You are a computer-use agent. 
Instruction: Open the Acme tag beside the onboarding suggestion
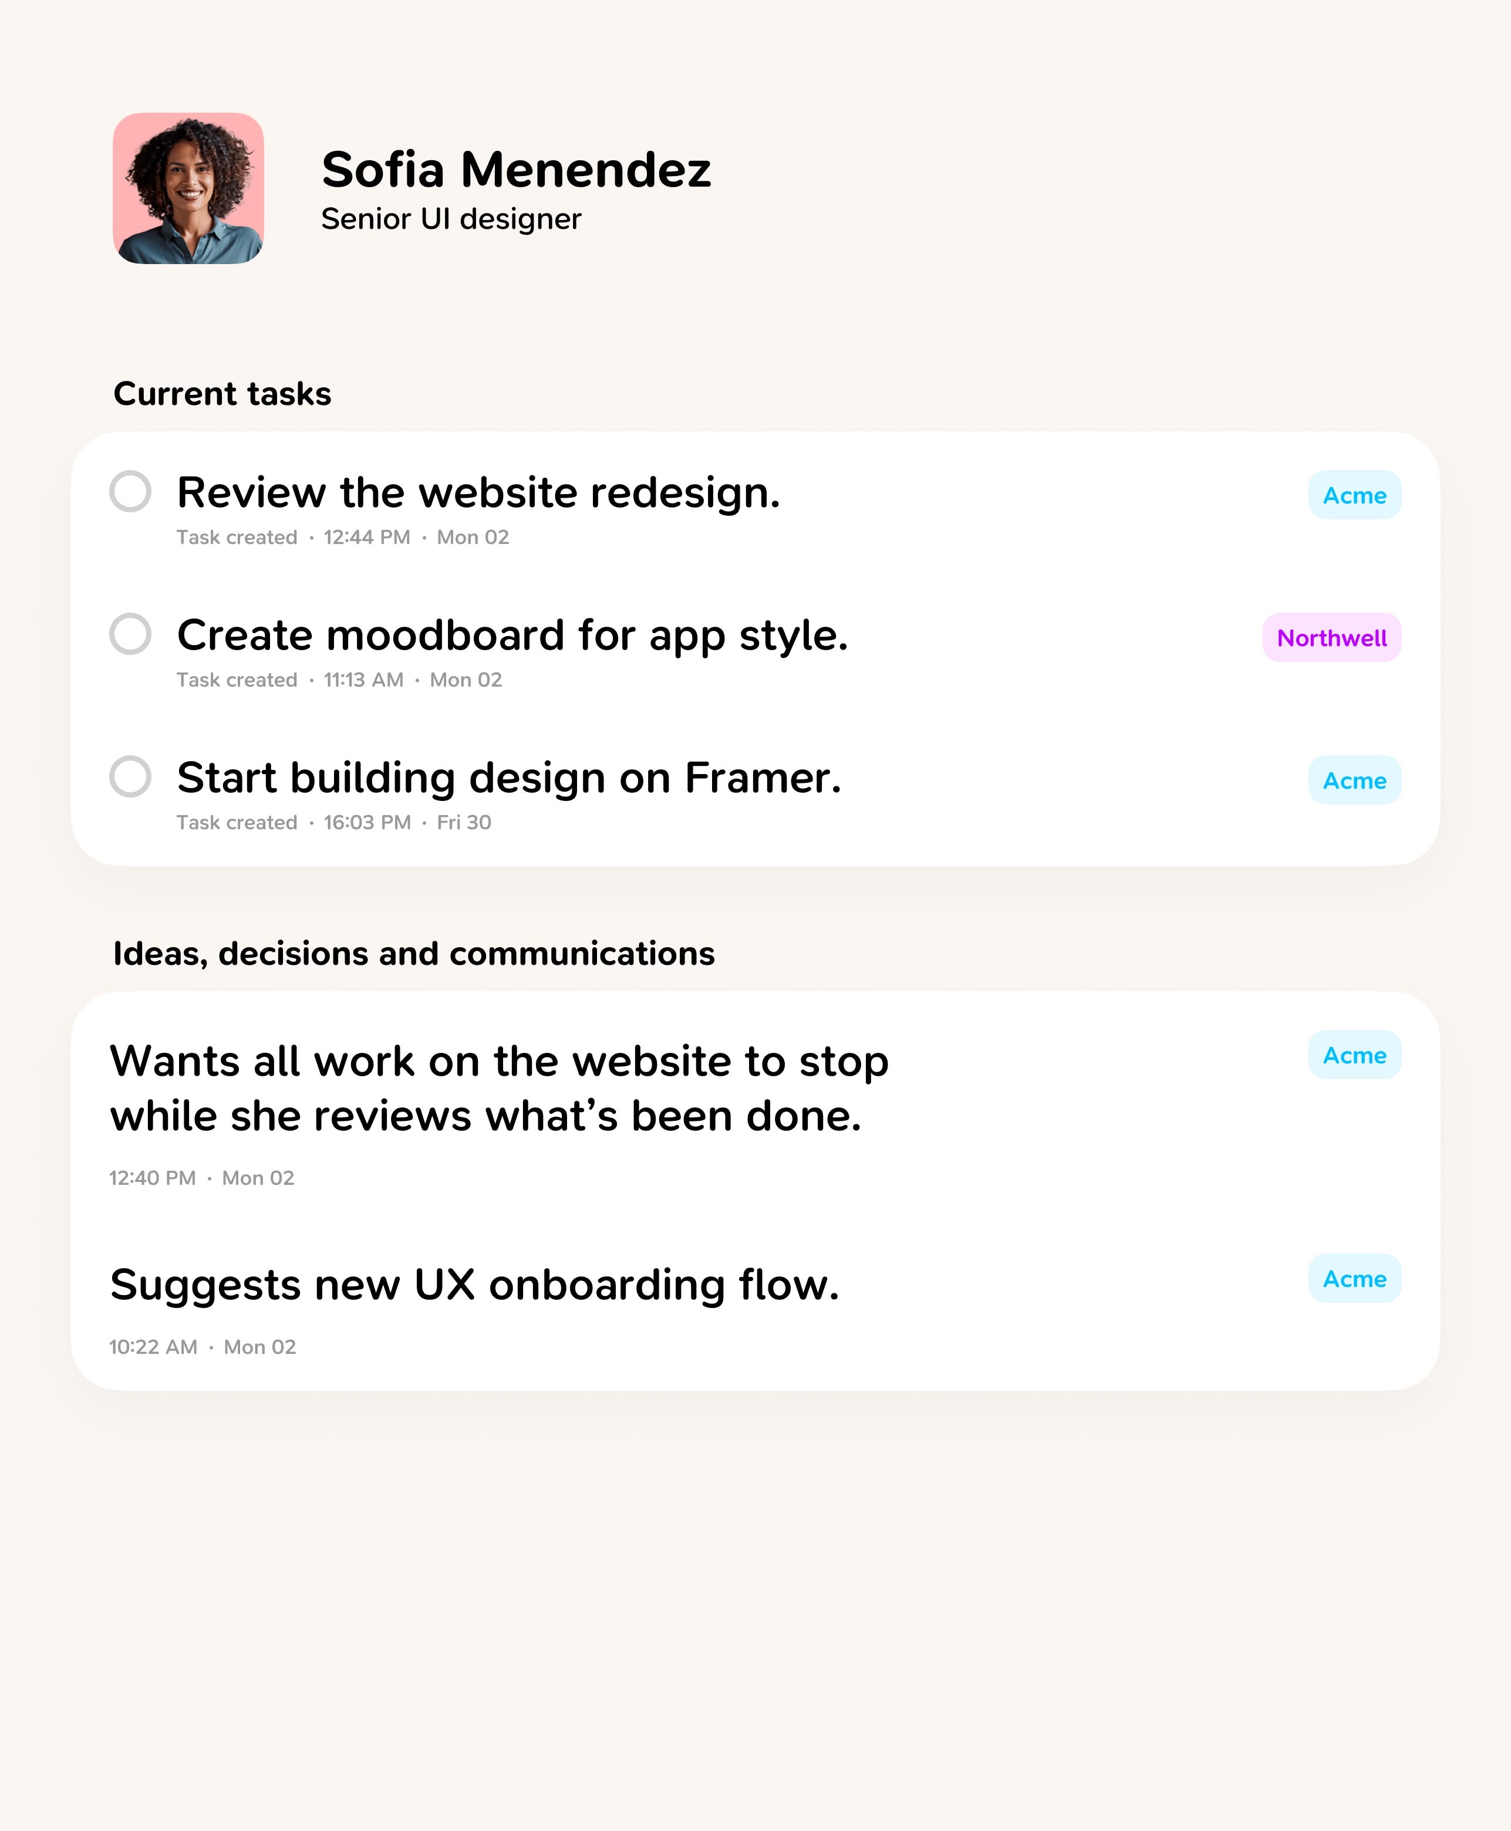point(1354,1278)
